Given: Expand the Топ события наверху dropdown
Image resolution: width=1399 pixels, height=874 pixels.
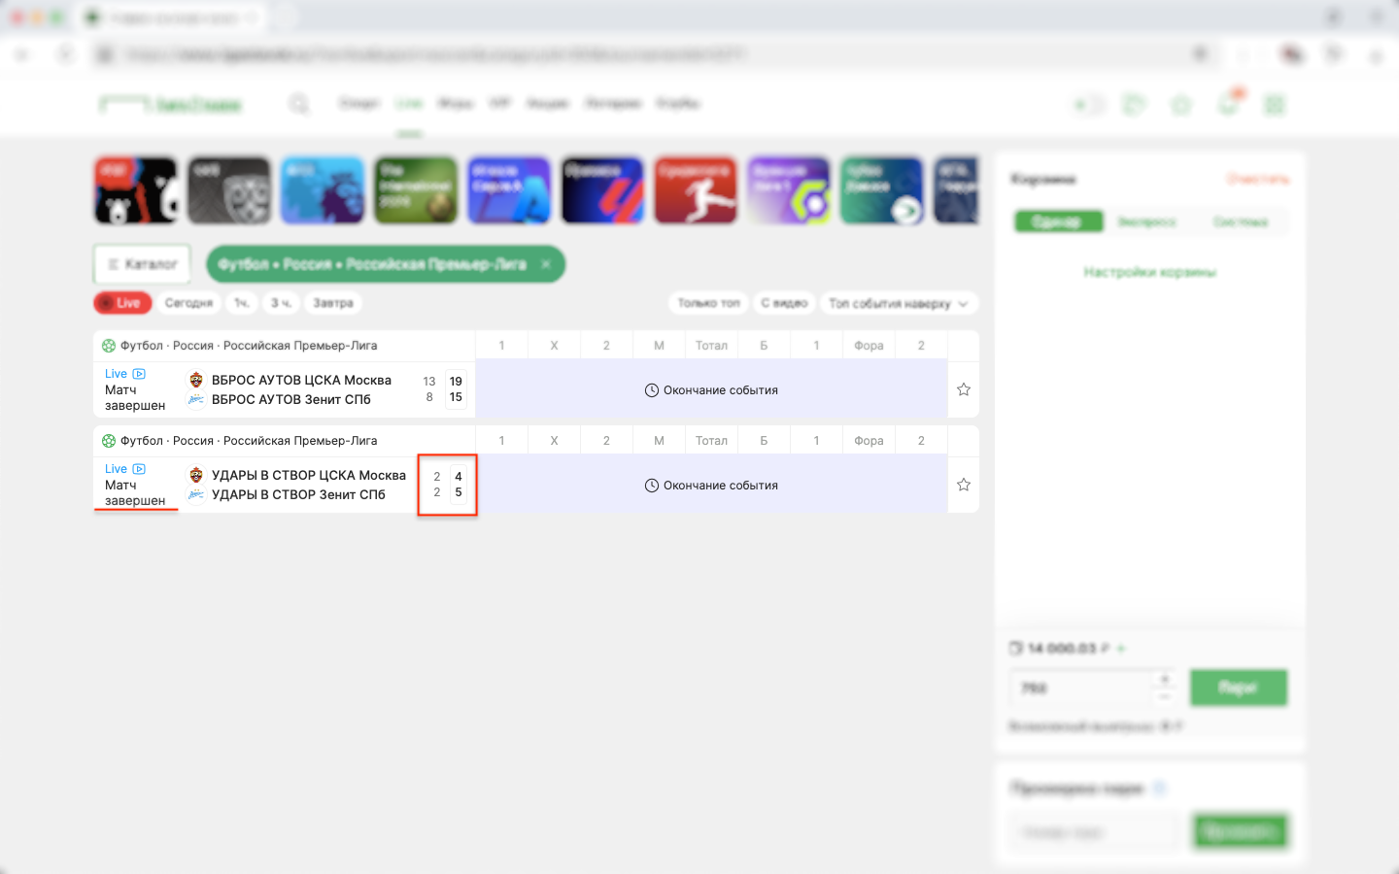Looking at the screenshot, I should pyautogui.click(x=898, y=303).
